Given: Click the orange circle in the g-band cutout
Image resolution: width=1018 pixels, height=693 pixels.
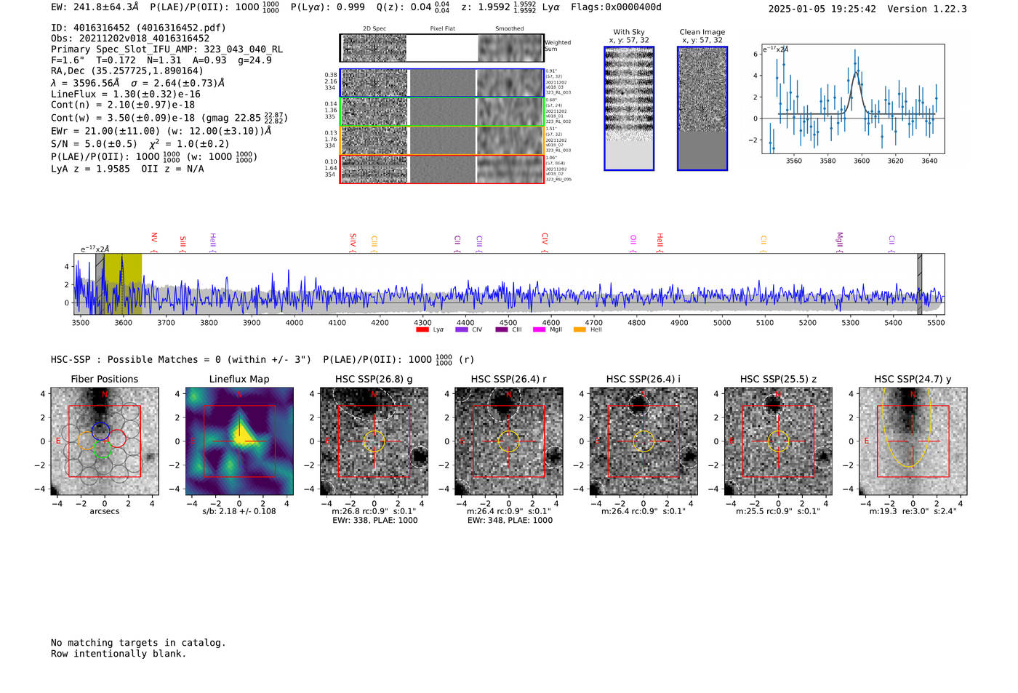Looking at the screenshot, I should coord(374,441).
